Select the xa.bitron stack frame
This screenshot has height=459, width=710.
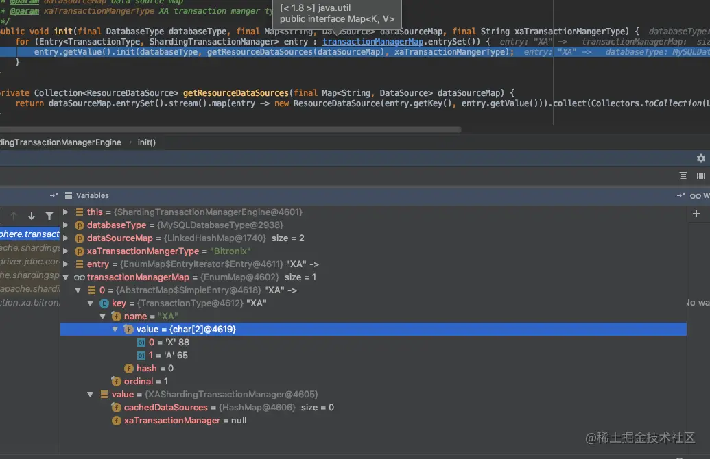30,303
